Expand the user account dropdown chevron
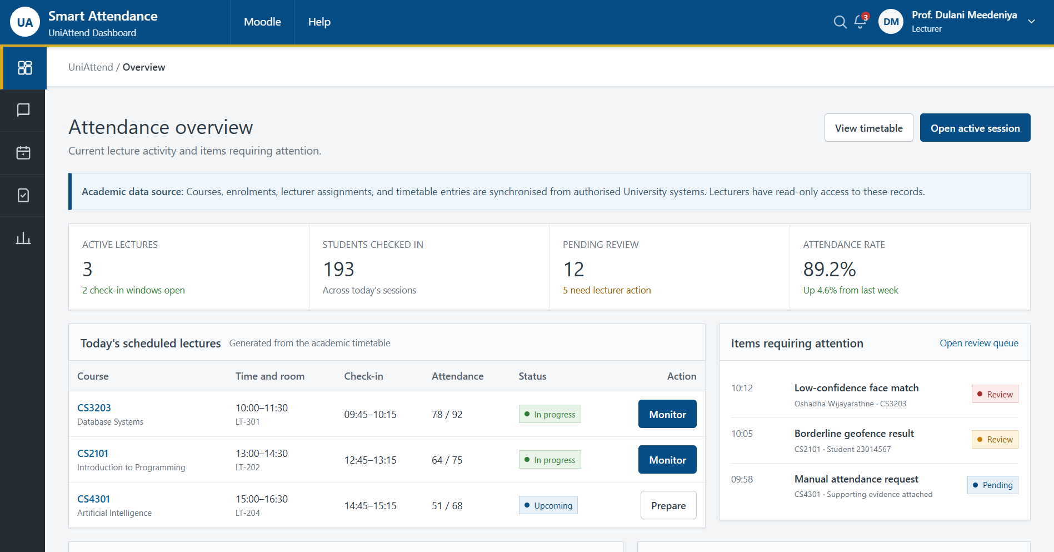Image resolution: width=1054 pixels, height=552 pixels. (x=1031, y=22)
